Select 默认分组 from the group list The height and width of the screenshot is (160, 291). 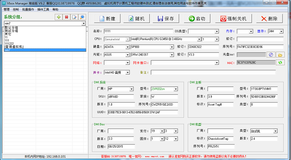[x=11, y=28]
